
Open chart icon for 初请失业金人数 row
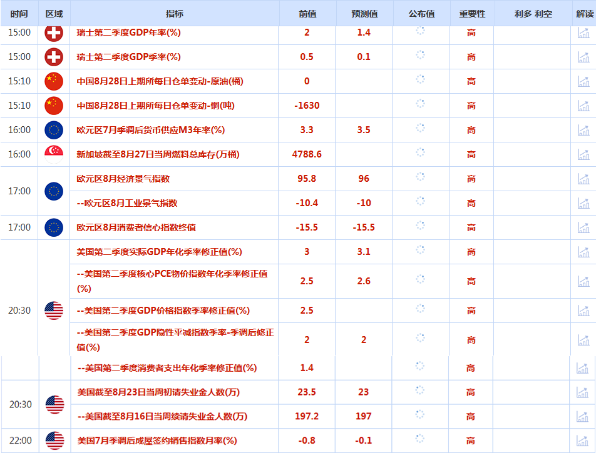click(582, 392)
